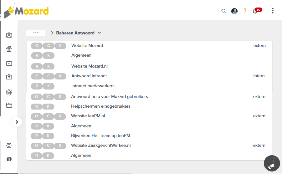Image resolution: width=282 pixels, height=174 pixels.
Task: Open the briefcase sidebar icon
Action: pyautogui.click(x=9, y=63)
